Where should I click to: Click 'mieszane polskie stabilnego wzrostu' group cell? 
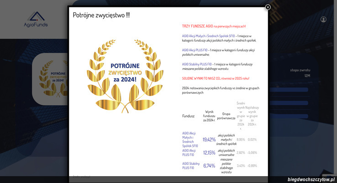pyautogui.click(x=226, y=166)
